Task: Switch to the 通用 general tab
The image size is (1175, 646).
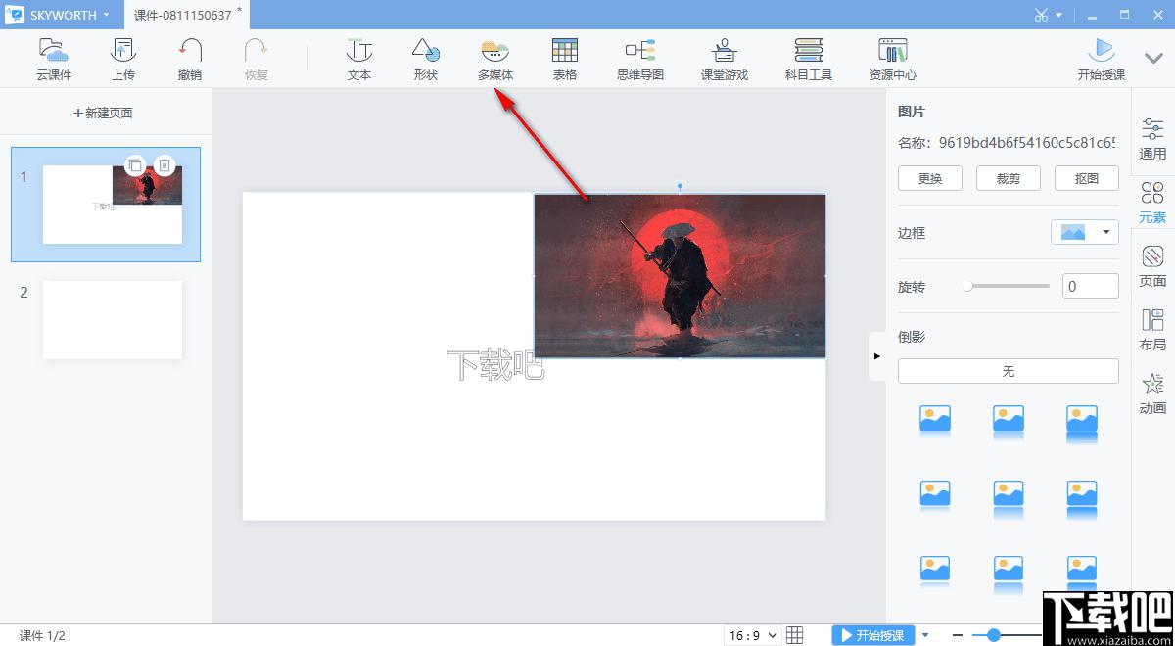Action: click(1152, 139)
